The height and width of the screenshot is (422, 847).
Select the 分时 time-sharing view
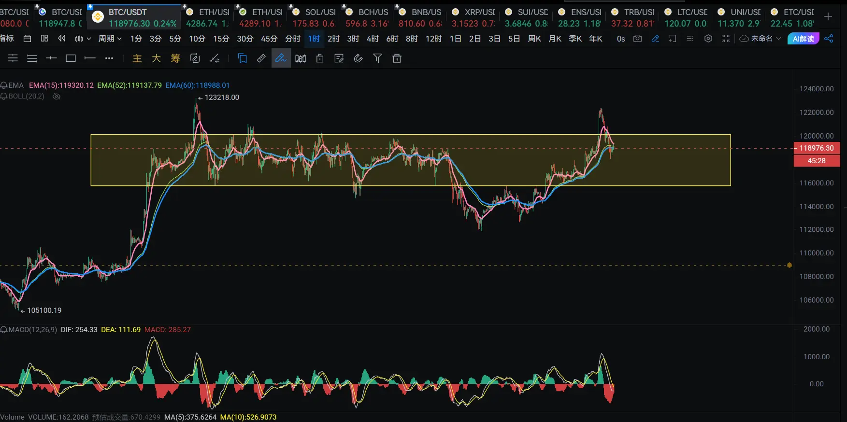(x=293, y=39)
